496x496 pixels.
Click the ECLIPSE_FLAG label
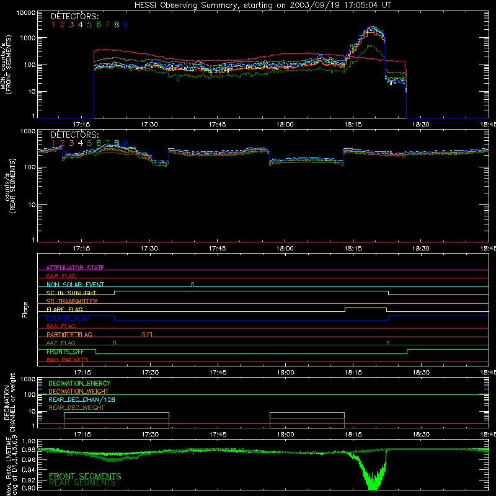click(68, 318)
